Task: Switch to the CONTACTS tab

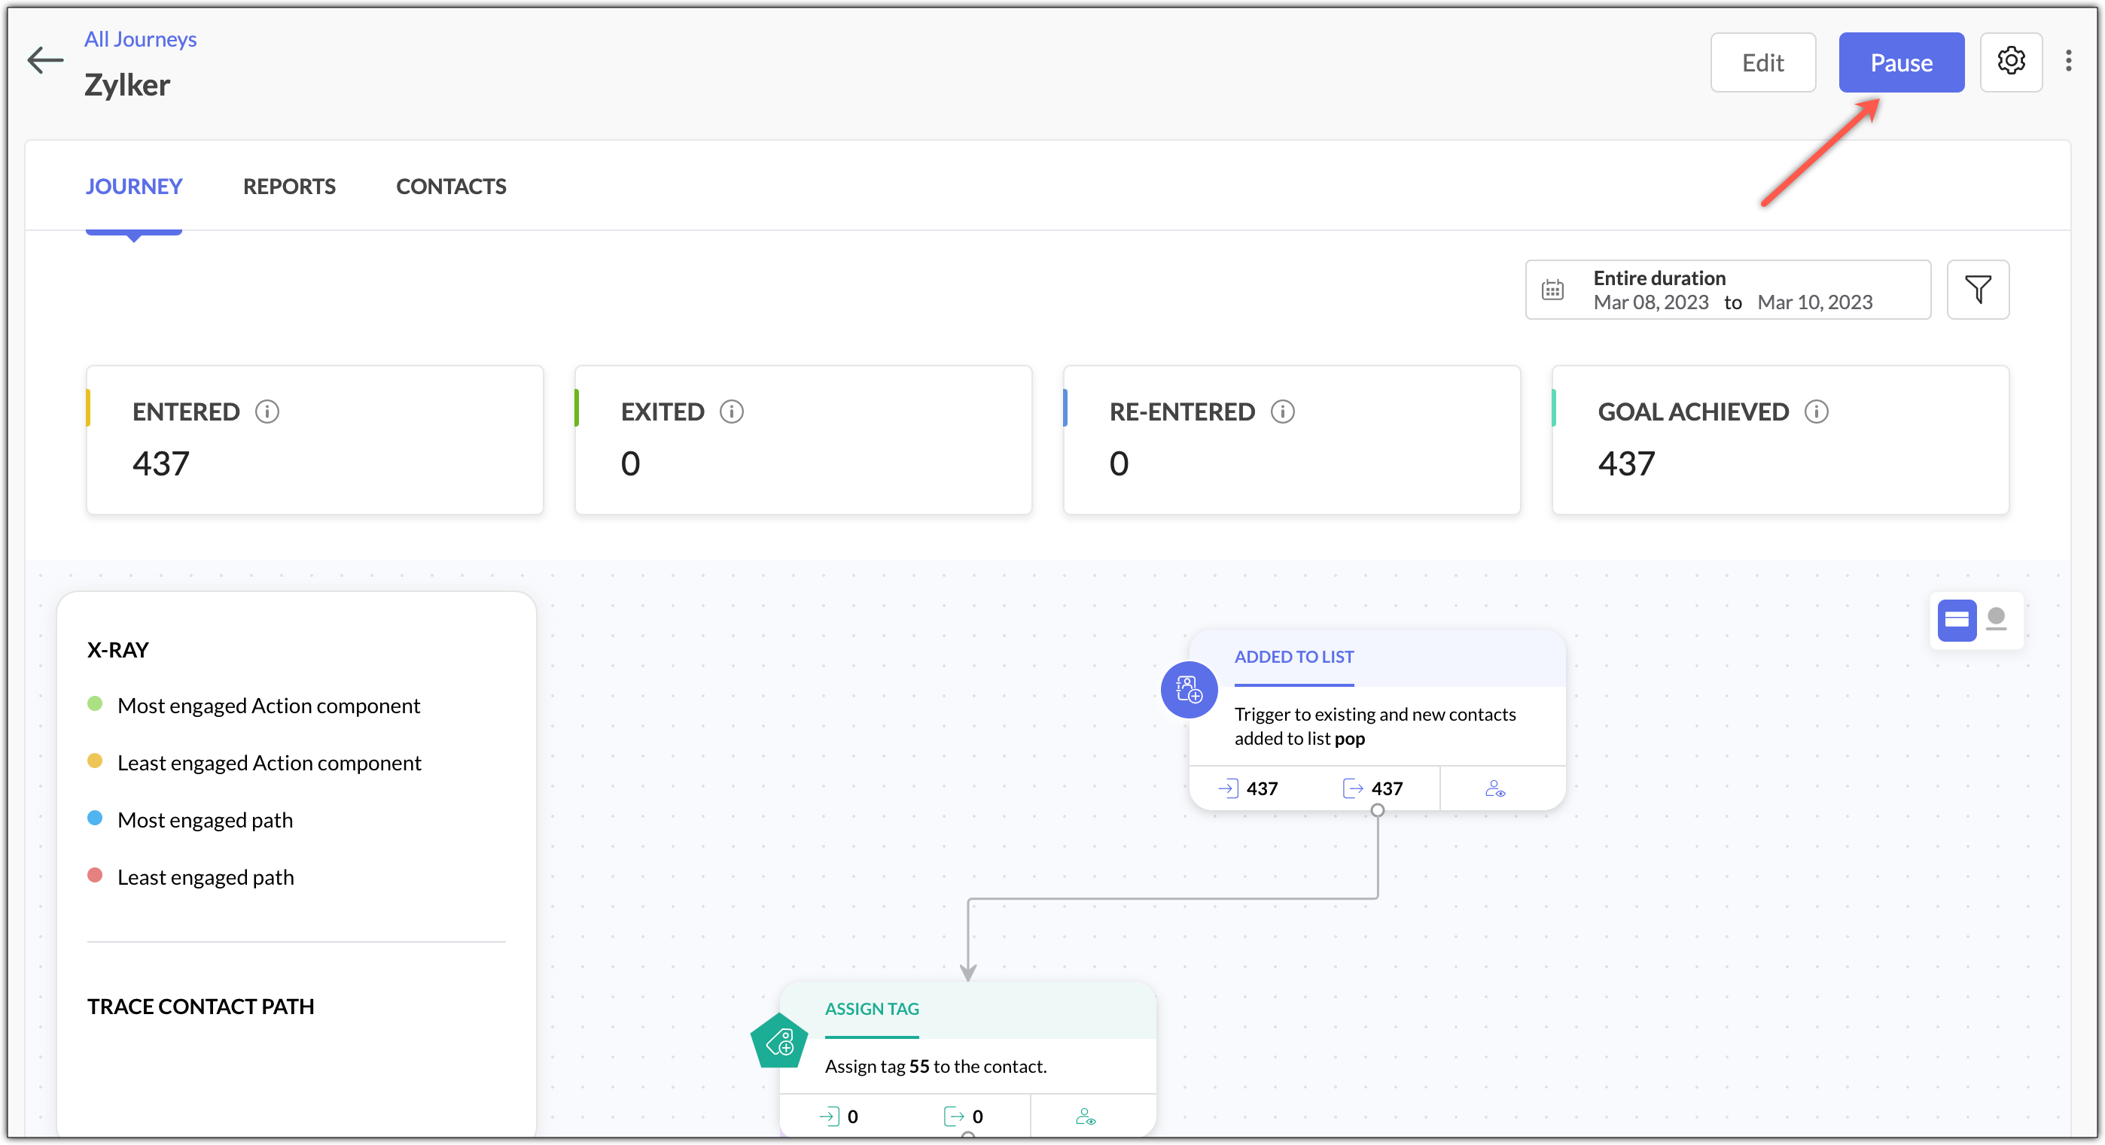Action: coord(450,185)
